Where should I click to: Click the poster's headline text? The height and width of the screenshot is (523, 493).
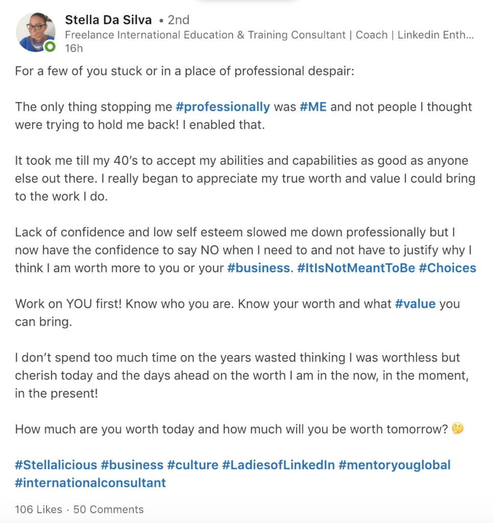coord(269,35)
